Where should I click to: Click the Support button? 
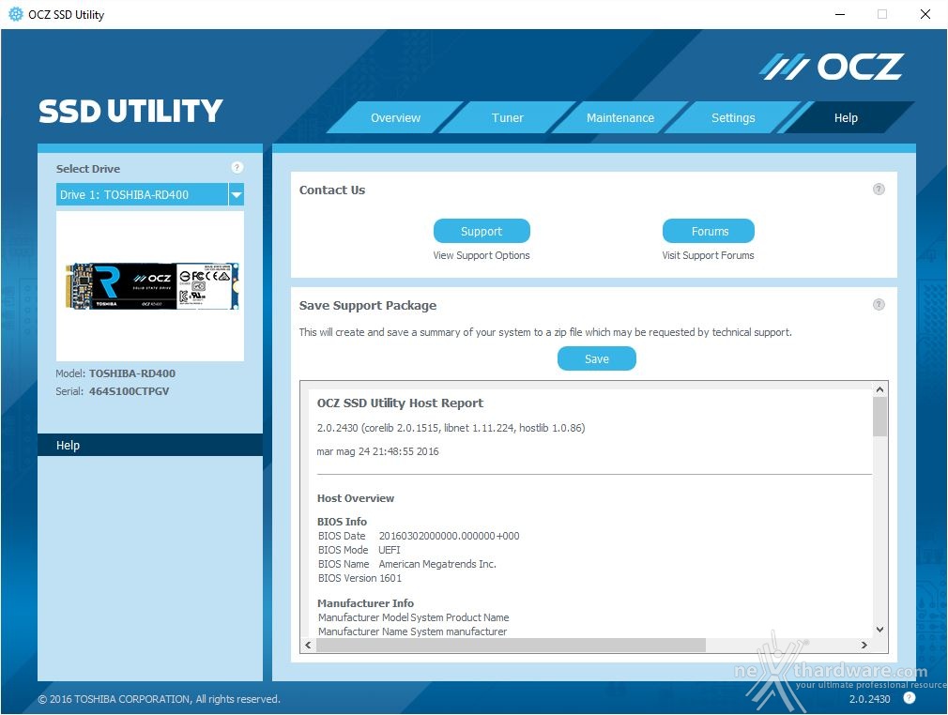(482, 231)
